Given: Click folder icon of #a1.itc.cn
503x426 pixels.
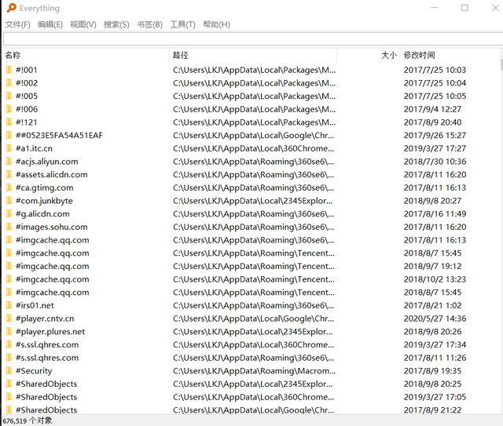Looking at the screenshot, I should click(x=9, y=148).
